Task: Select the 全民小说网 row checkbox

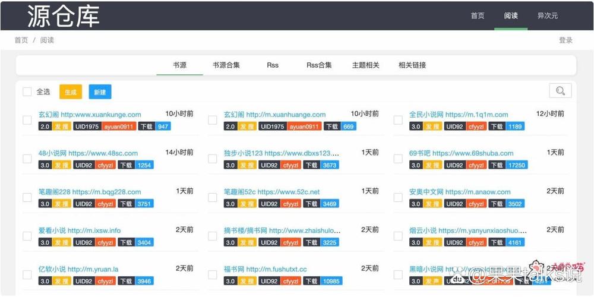Action: click(x=398, y=120)
